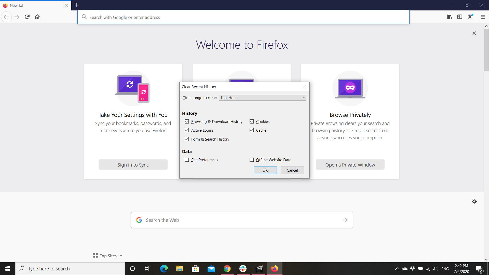Screen dimensions: 489x275
Task: Click Open a Private Window button
Action: [x=350, y=165]
